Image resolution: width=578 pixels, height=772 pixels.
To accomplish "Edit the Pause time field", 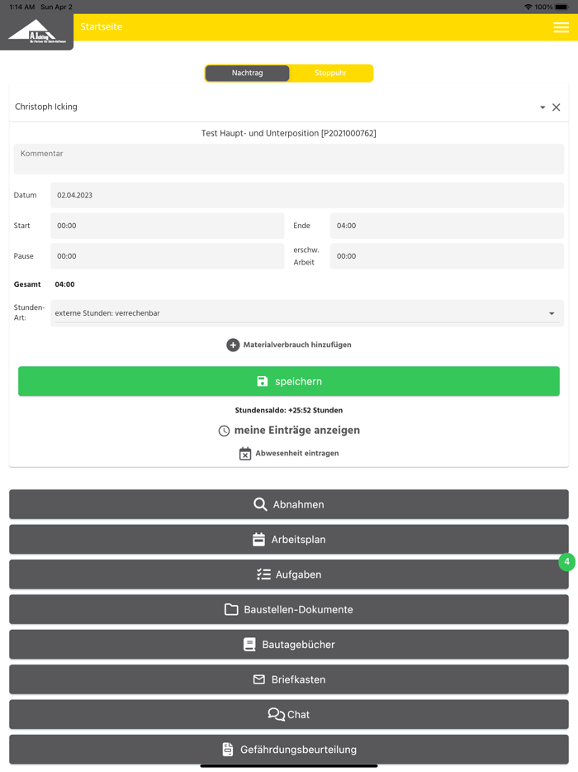I will click(x=168, y=256).
